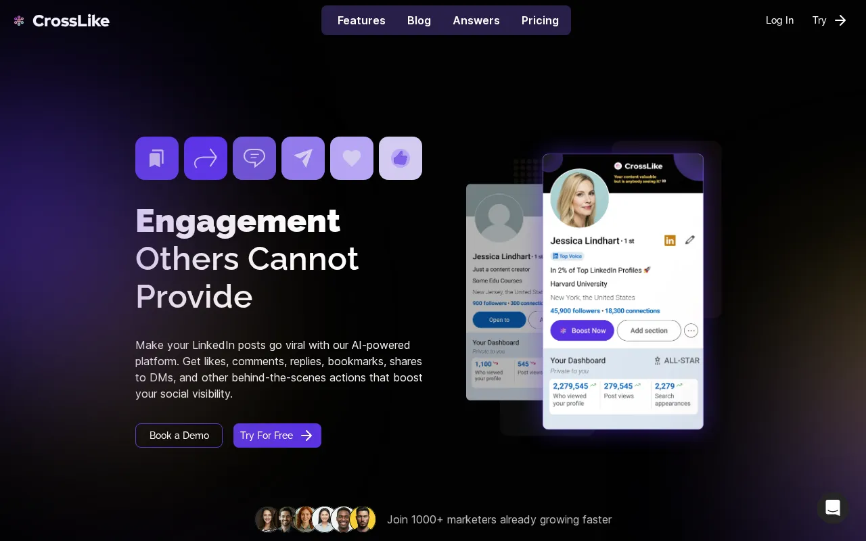Viewport: 866px width, 541px height.
Task: Click the last marketer avatar with yellow background
Action: [363, 519]
